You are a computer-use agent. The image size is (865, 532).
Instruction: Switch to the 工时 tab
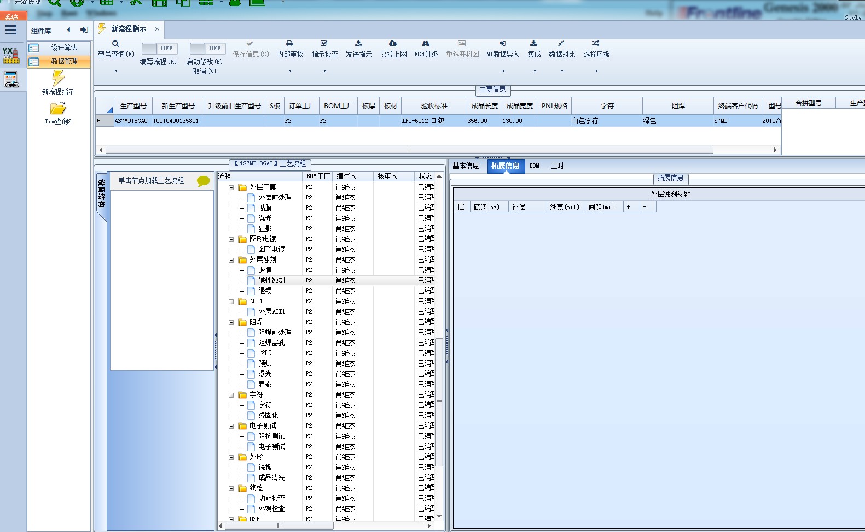coord(557,166)
